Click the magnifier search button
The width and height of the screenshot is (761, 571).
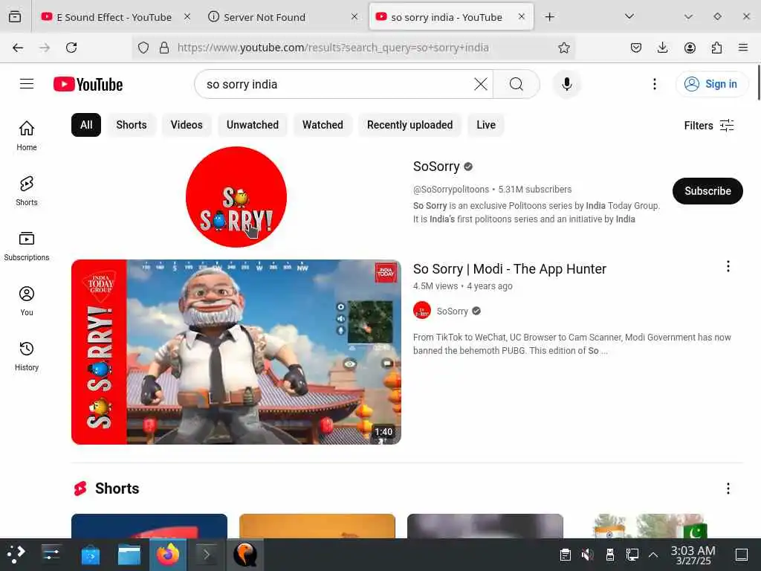point(516,84)
